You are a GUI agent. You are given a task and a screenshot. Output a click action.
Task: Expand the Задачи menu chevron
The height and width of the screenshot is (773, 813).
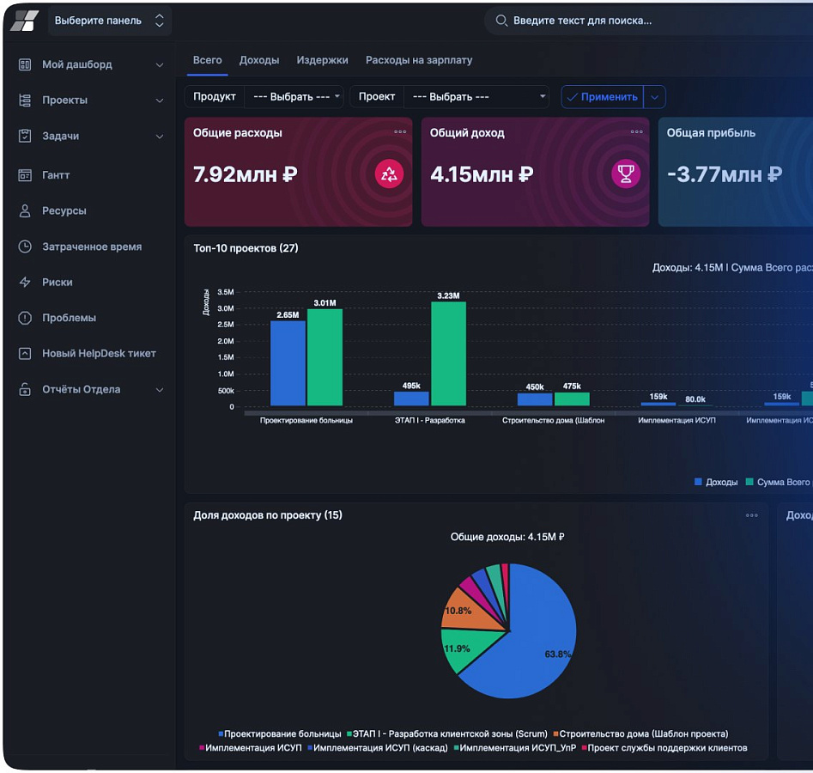[160, 137]
